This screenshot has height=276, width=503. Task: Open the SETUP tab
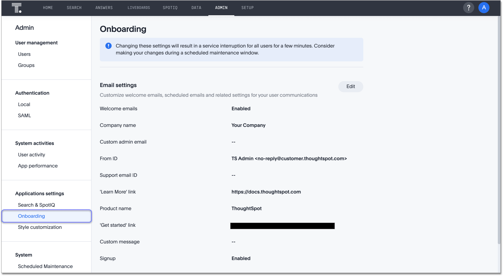click(x=247, y=7)
